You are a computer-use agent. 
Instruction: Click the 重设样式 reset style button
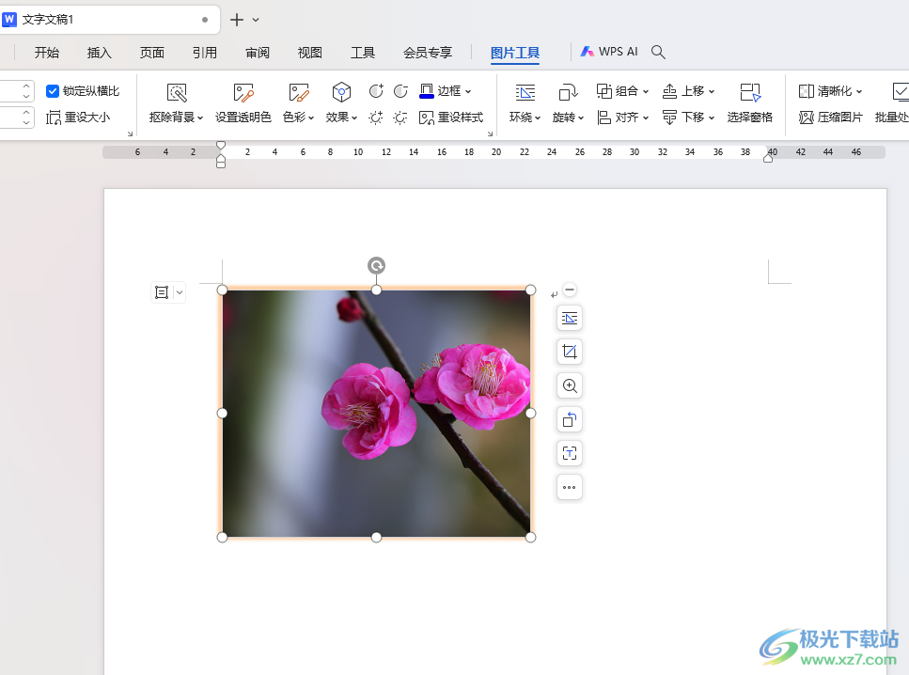point(451,118)
